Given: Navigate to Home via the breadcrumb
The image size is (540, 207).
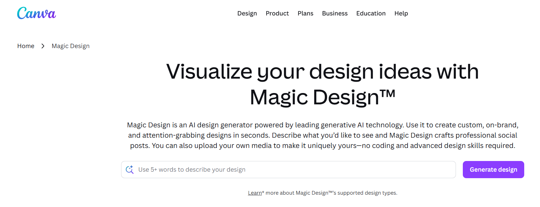Looking at the screenshot, I should pos(26,46).
